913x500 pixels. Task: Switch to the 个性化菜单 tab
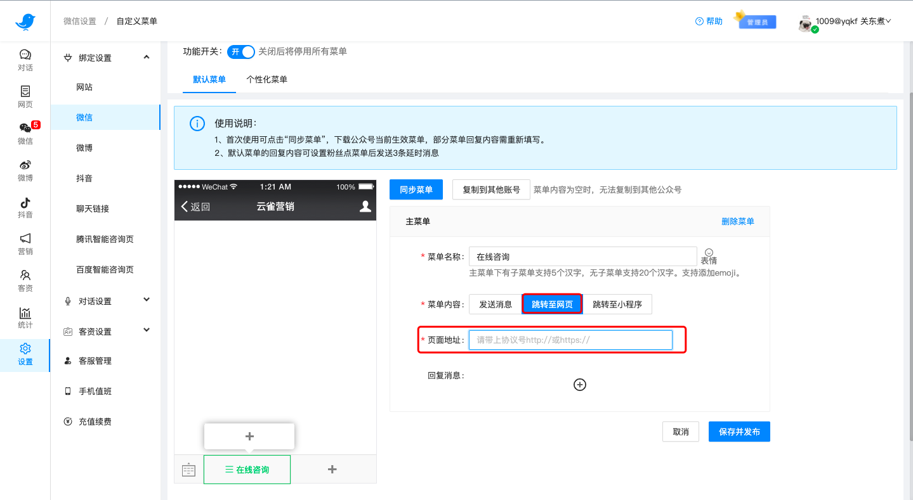pyautogui.click(x=268, y=80)
